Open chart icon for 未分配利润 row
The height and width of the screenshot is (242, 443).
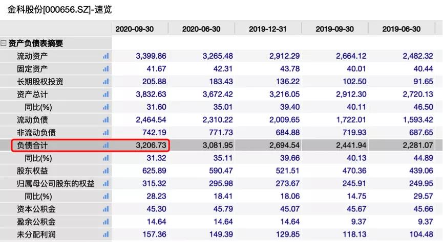[106, 234]
